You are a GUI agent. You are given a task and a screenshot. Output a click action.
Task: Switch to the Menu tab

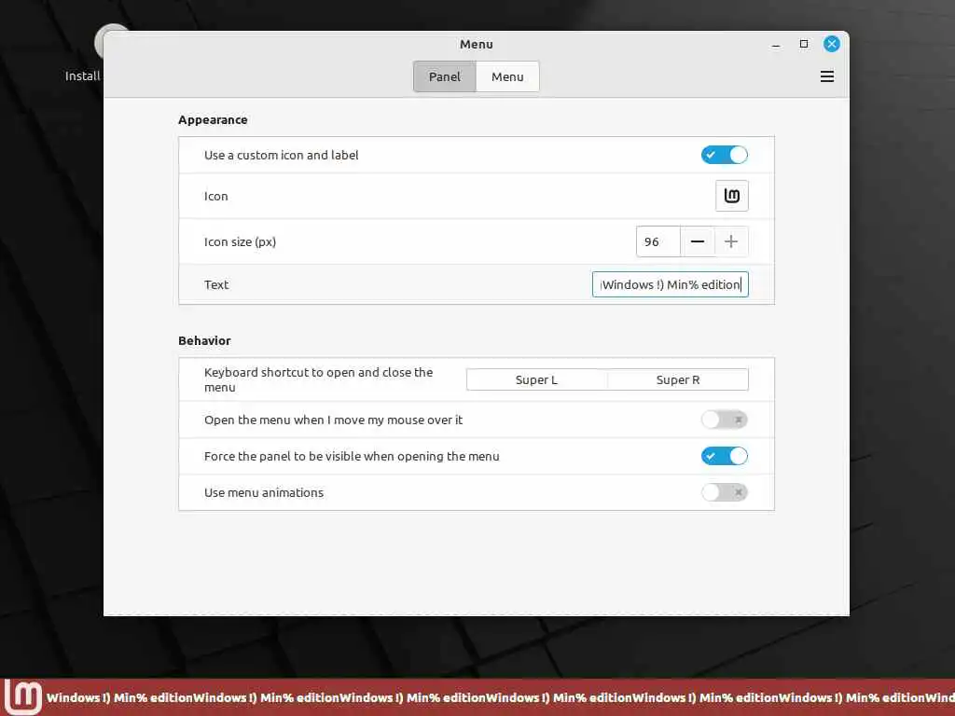coord(507,76)
